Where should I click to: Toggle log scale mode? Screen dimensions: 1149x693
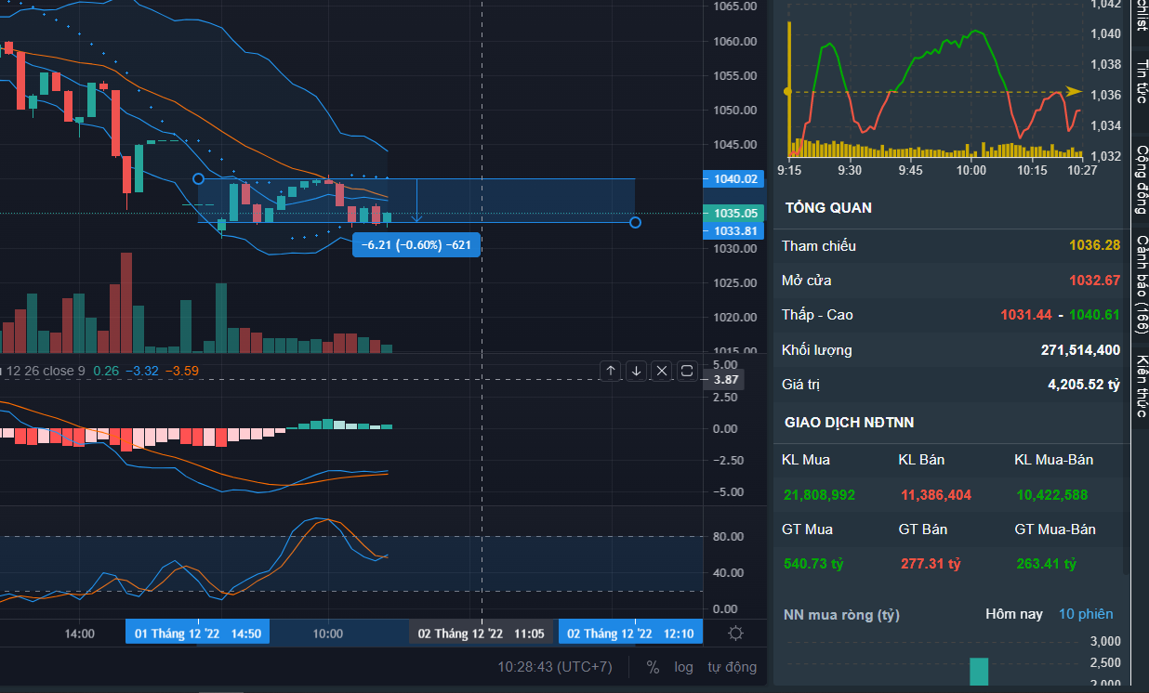coord(683,667)
